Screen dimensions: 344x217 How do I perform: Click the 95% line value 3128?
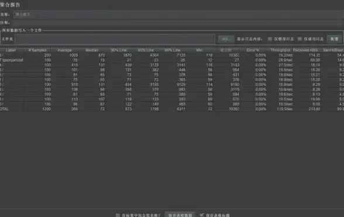154,65
